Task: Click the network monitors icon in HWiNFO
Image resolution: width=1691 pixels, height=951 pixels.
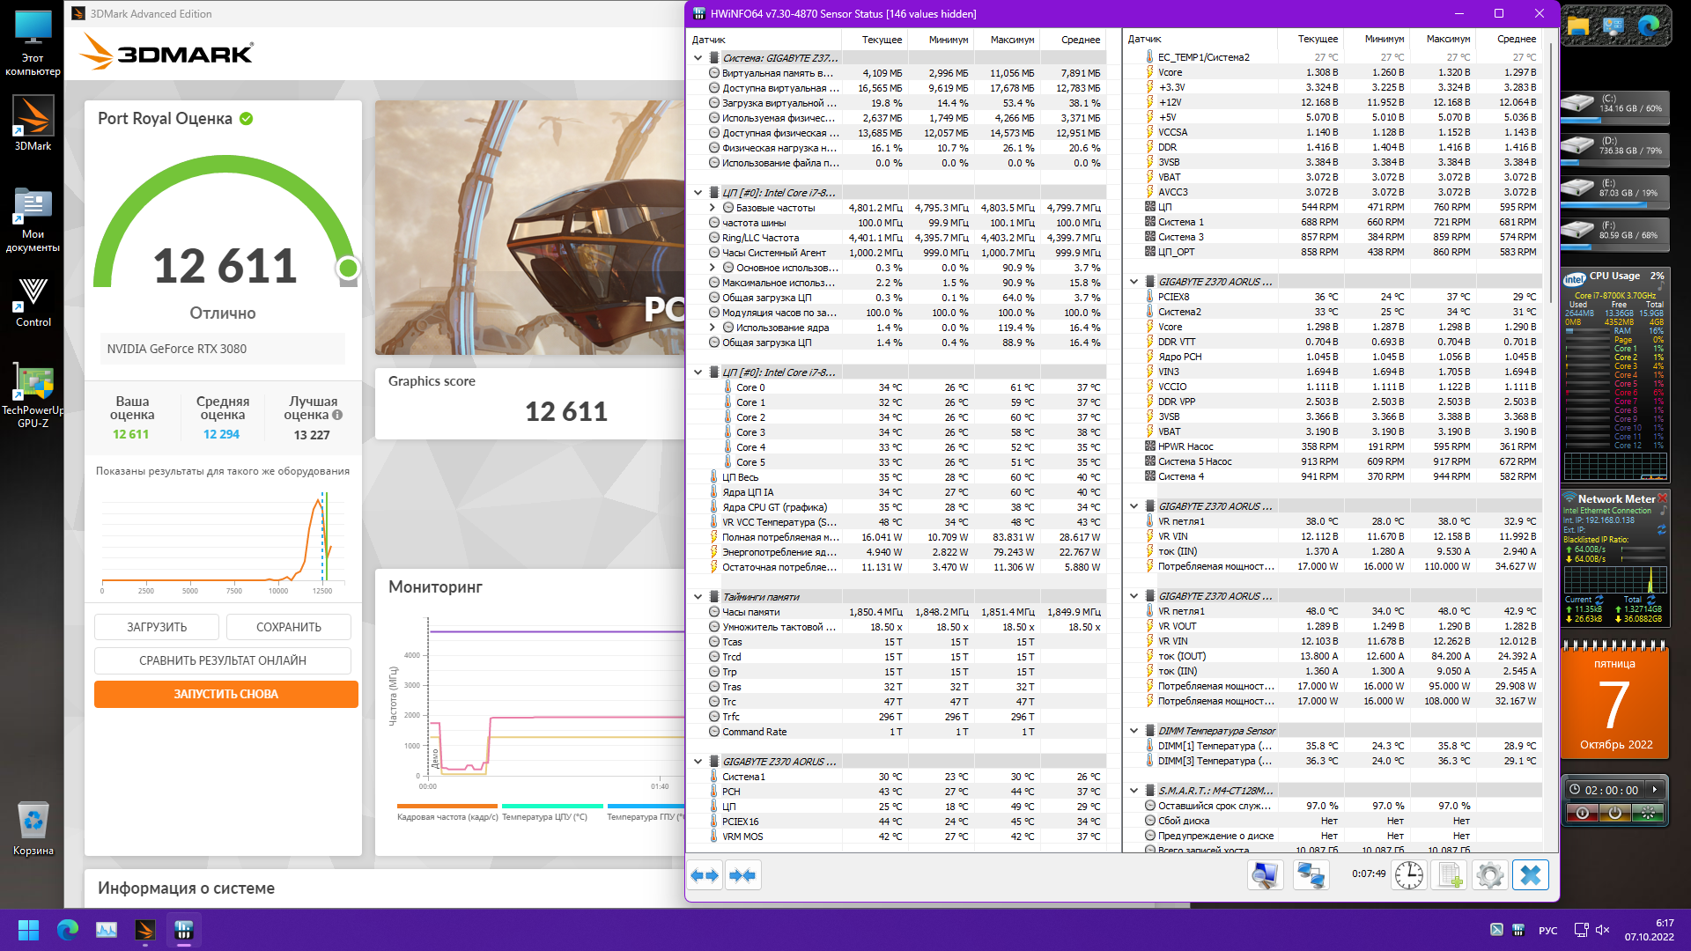Action: 1311,875
